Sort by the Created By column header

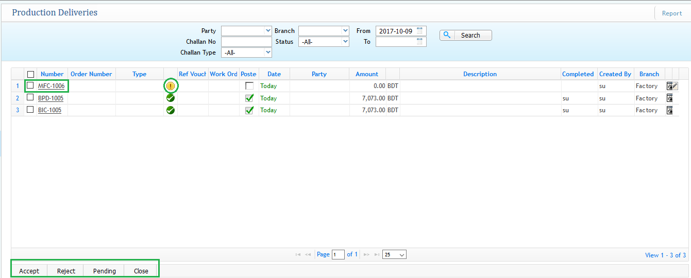615,74
